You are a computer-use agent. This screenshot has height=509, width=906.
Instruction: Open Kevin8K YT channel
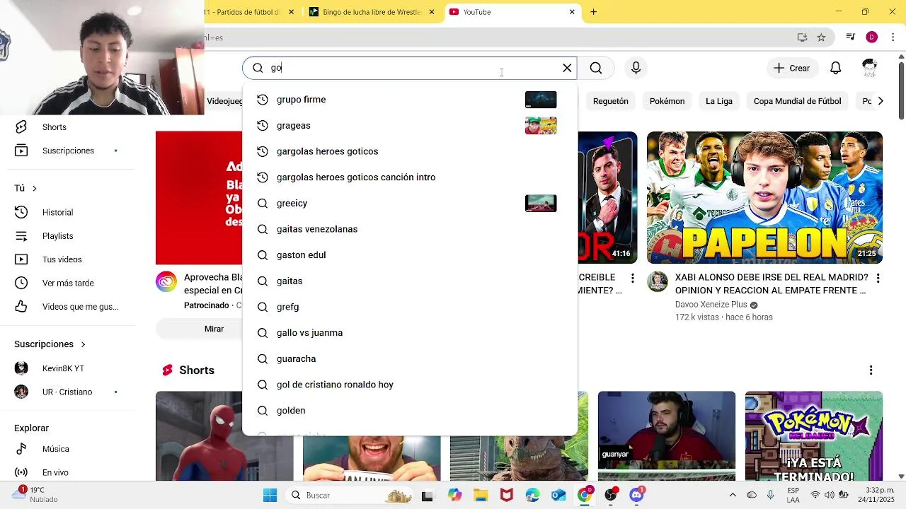pos(63,368)
